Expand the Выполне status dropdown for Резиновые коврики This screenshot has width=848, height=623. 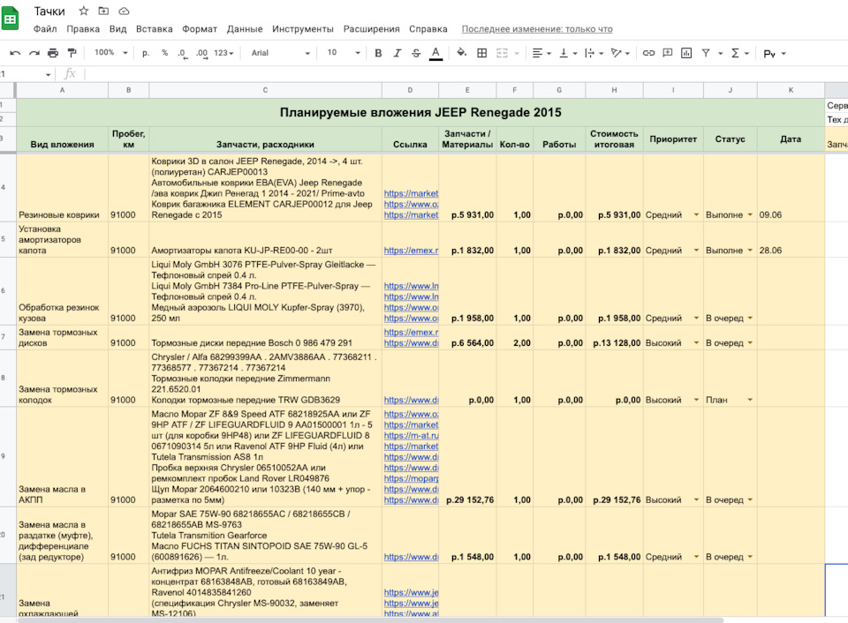coord(750,215)
